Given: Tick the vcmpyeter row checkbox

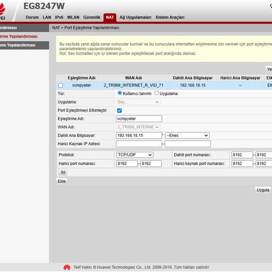Looking at the screenshot, I should point(61,85).
